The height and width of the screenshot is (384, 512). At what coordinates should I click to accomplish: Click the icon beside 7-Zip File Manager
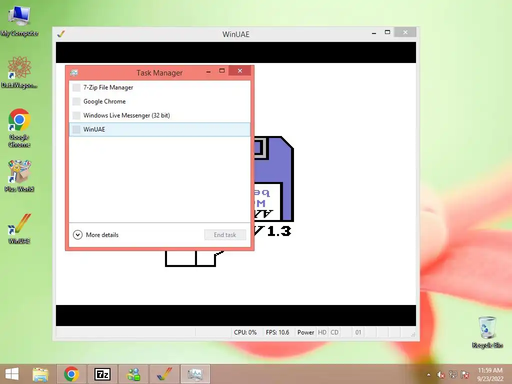pos(76,87)
